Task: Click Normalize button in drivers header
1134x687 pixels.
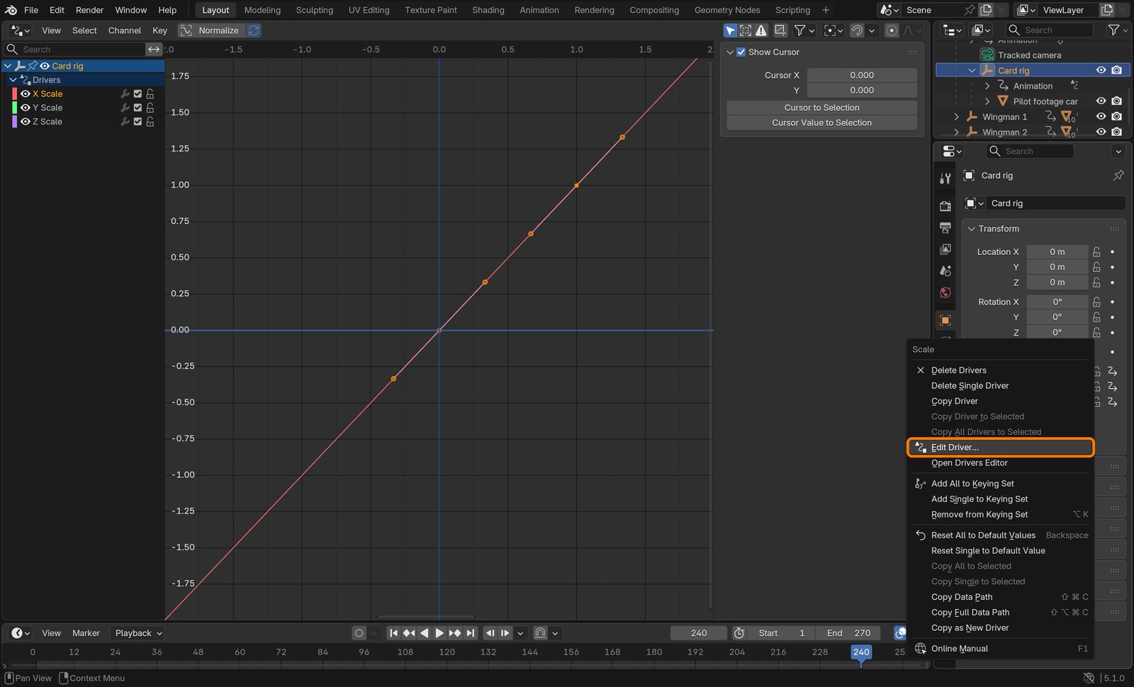Action: tap(210, 30)
